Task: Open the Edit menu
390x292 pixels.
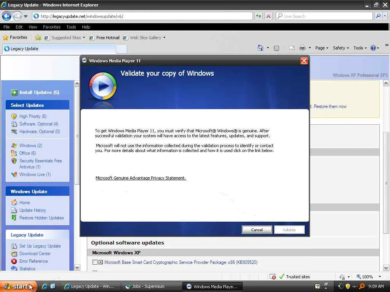Action: pos(19,27)
